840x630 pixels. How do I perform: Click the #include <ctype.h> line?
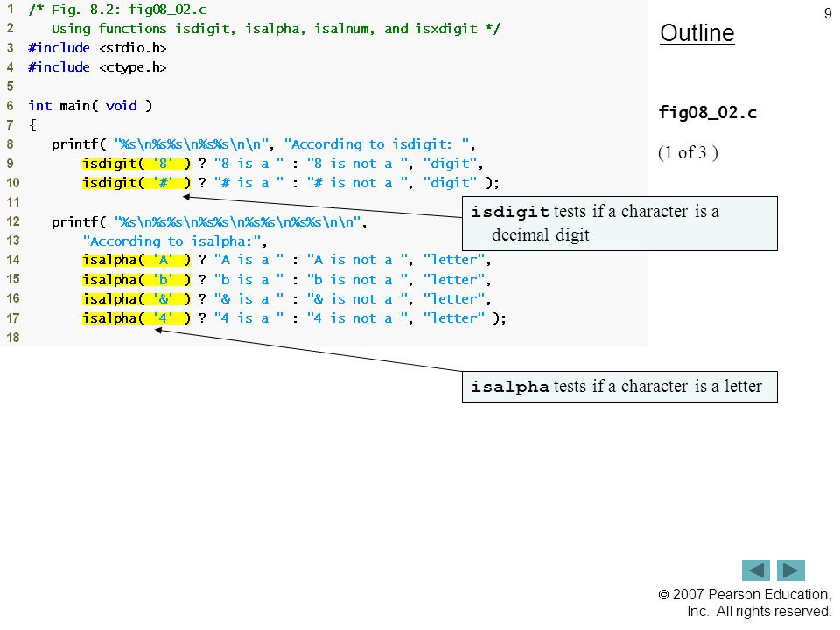pos(97,67)
